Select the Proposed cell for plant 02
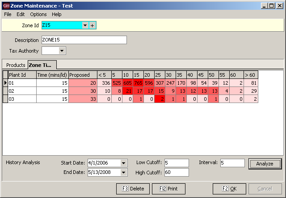Screen dimensions: 286x198 point(83,91)
